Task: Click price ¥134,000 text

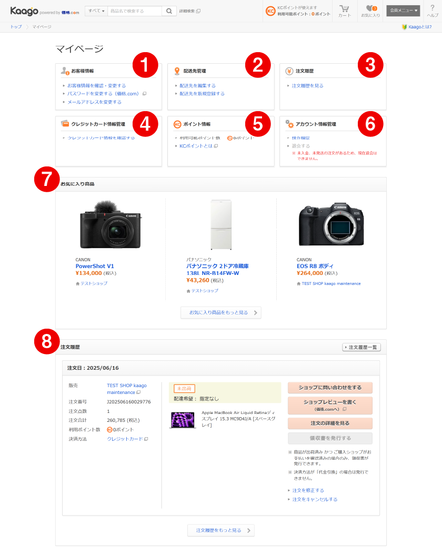Action: click(x=88, y=273)
